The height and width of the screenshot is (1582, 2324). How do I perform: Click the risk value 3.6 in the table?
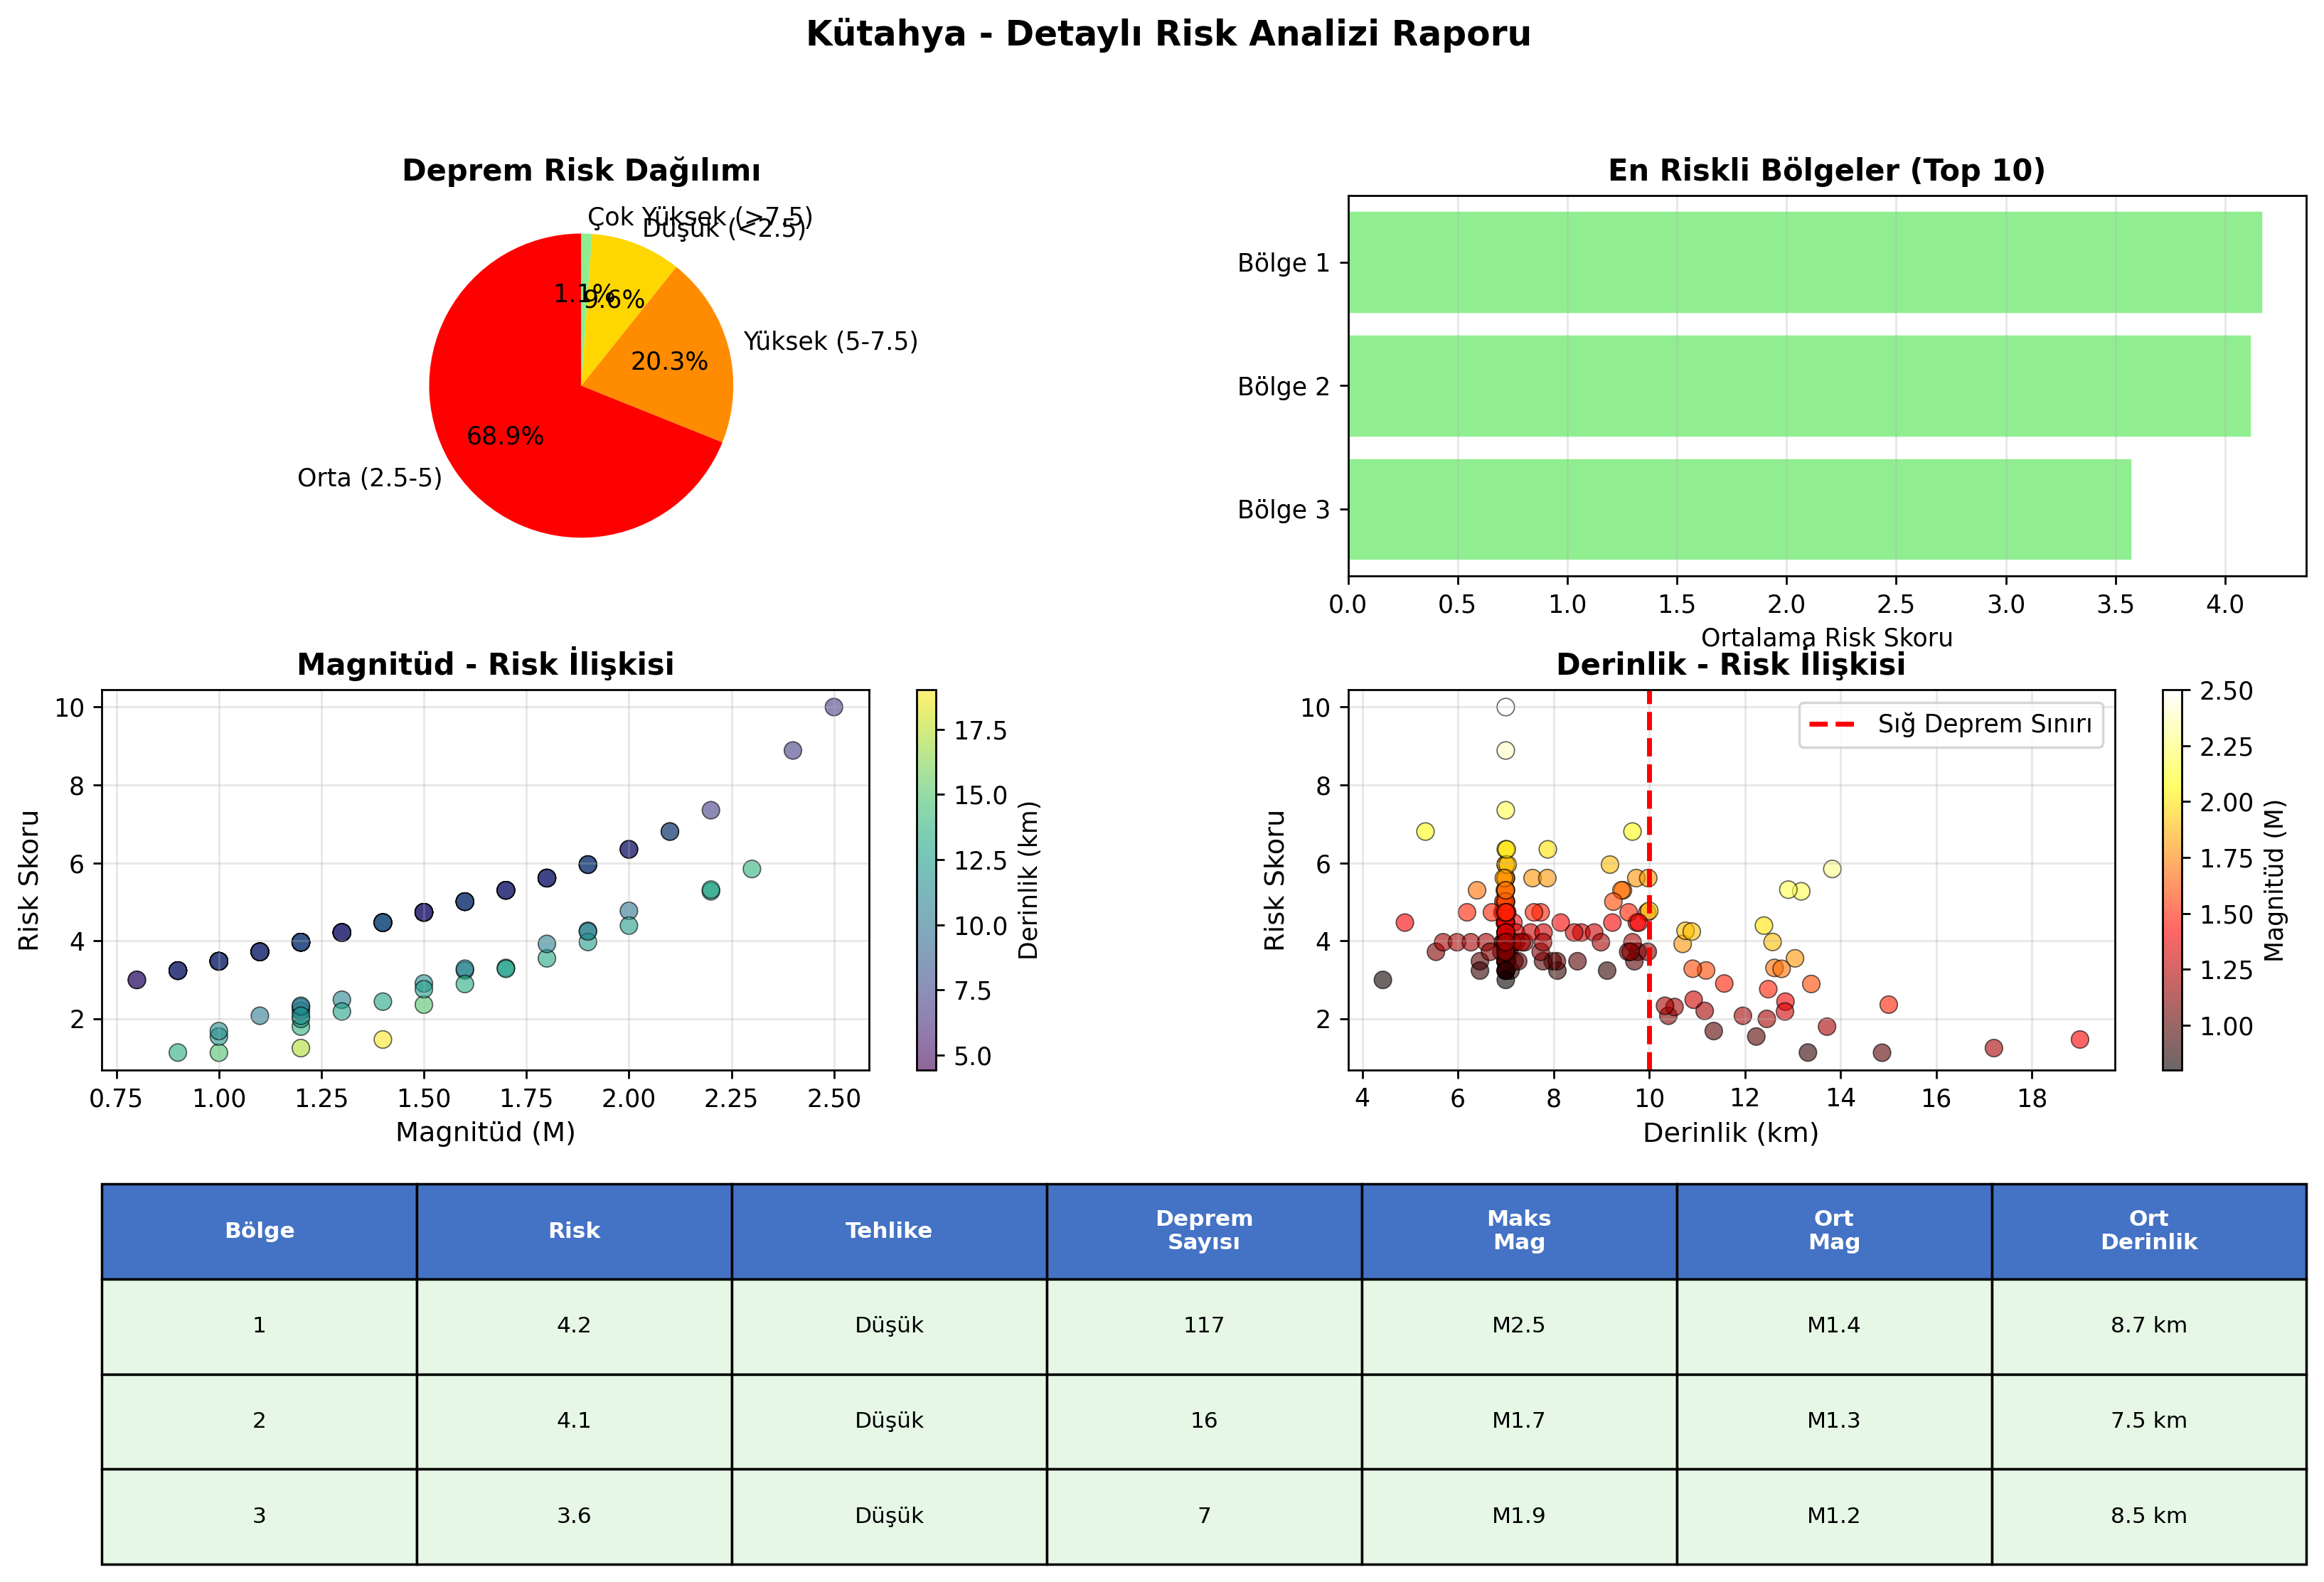[574, 1516]
